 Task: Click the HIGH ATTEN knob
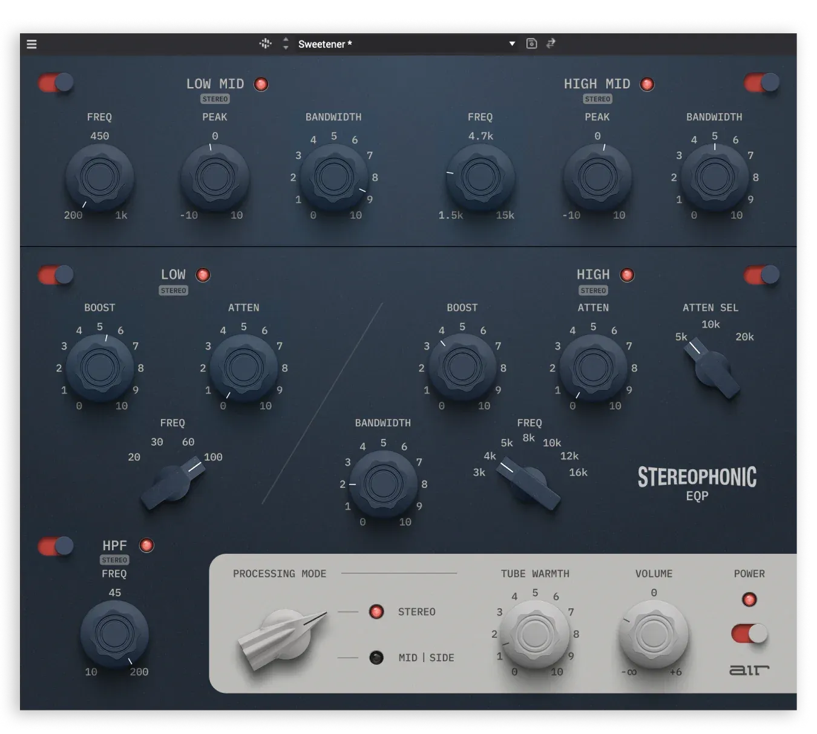tap(593, 368)
